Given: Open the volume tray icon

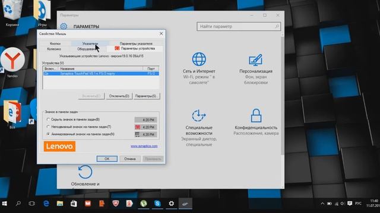Looking at the screenshot, I should (x=343, y=204).
